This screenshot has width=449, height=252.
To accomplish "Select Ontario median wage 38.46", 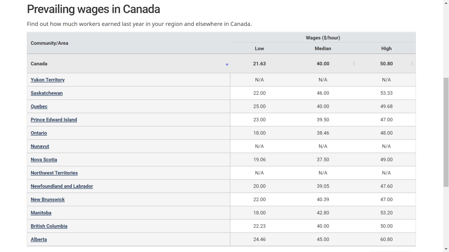I will coord(323,133).
